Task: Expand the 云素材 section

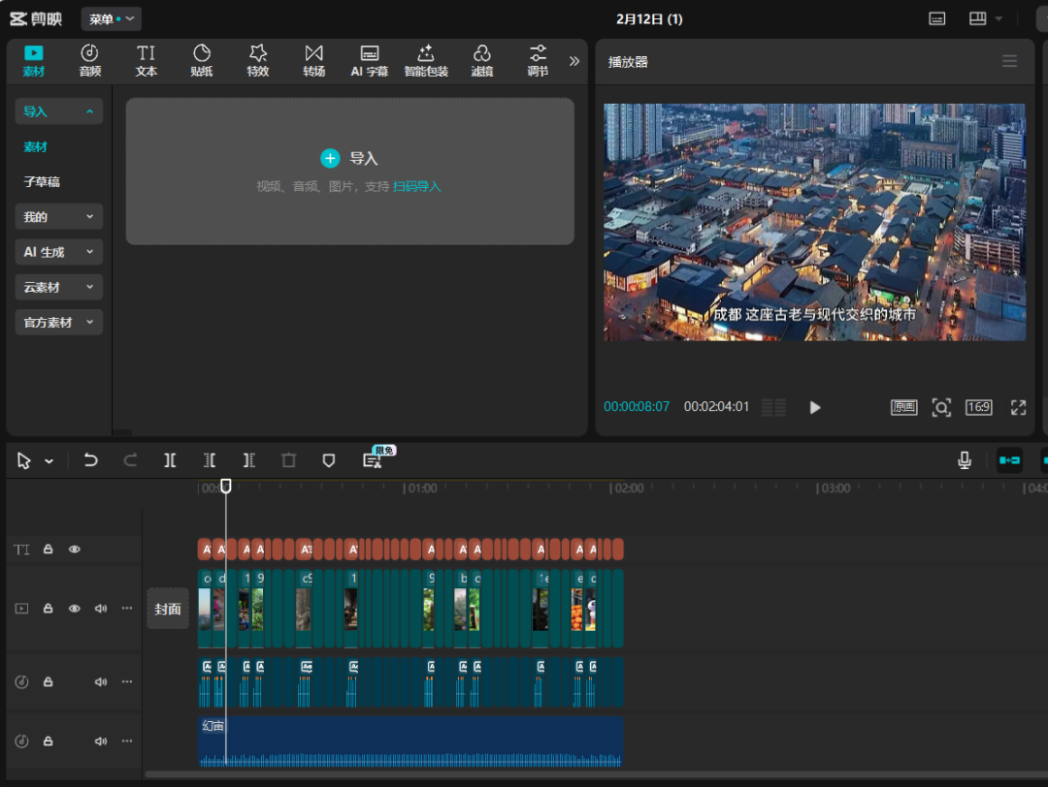Action: pyautogui.click(x=58, y=287)
